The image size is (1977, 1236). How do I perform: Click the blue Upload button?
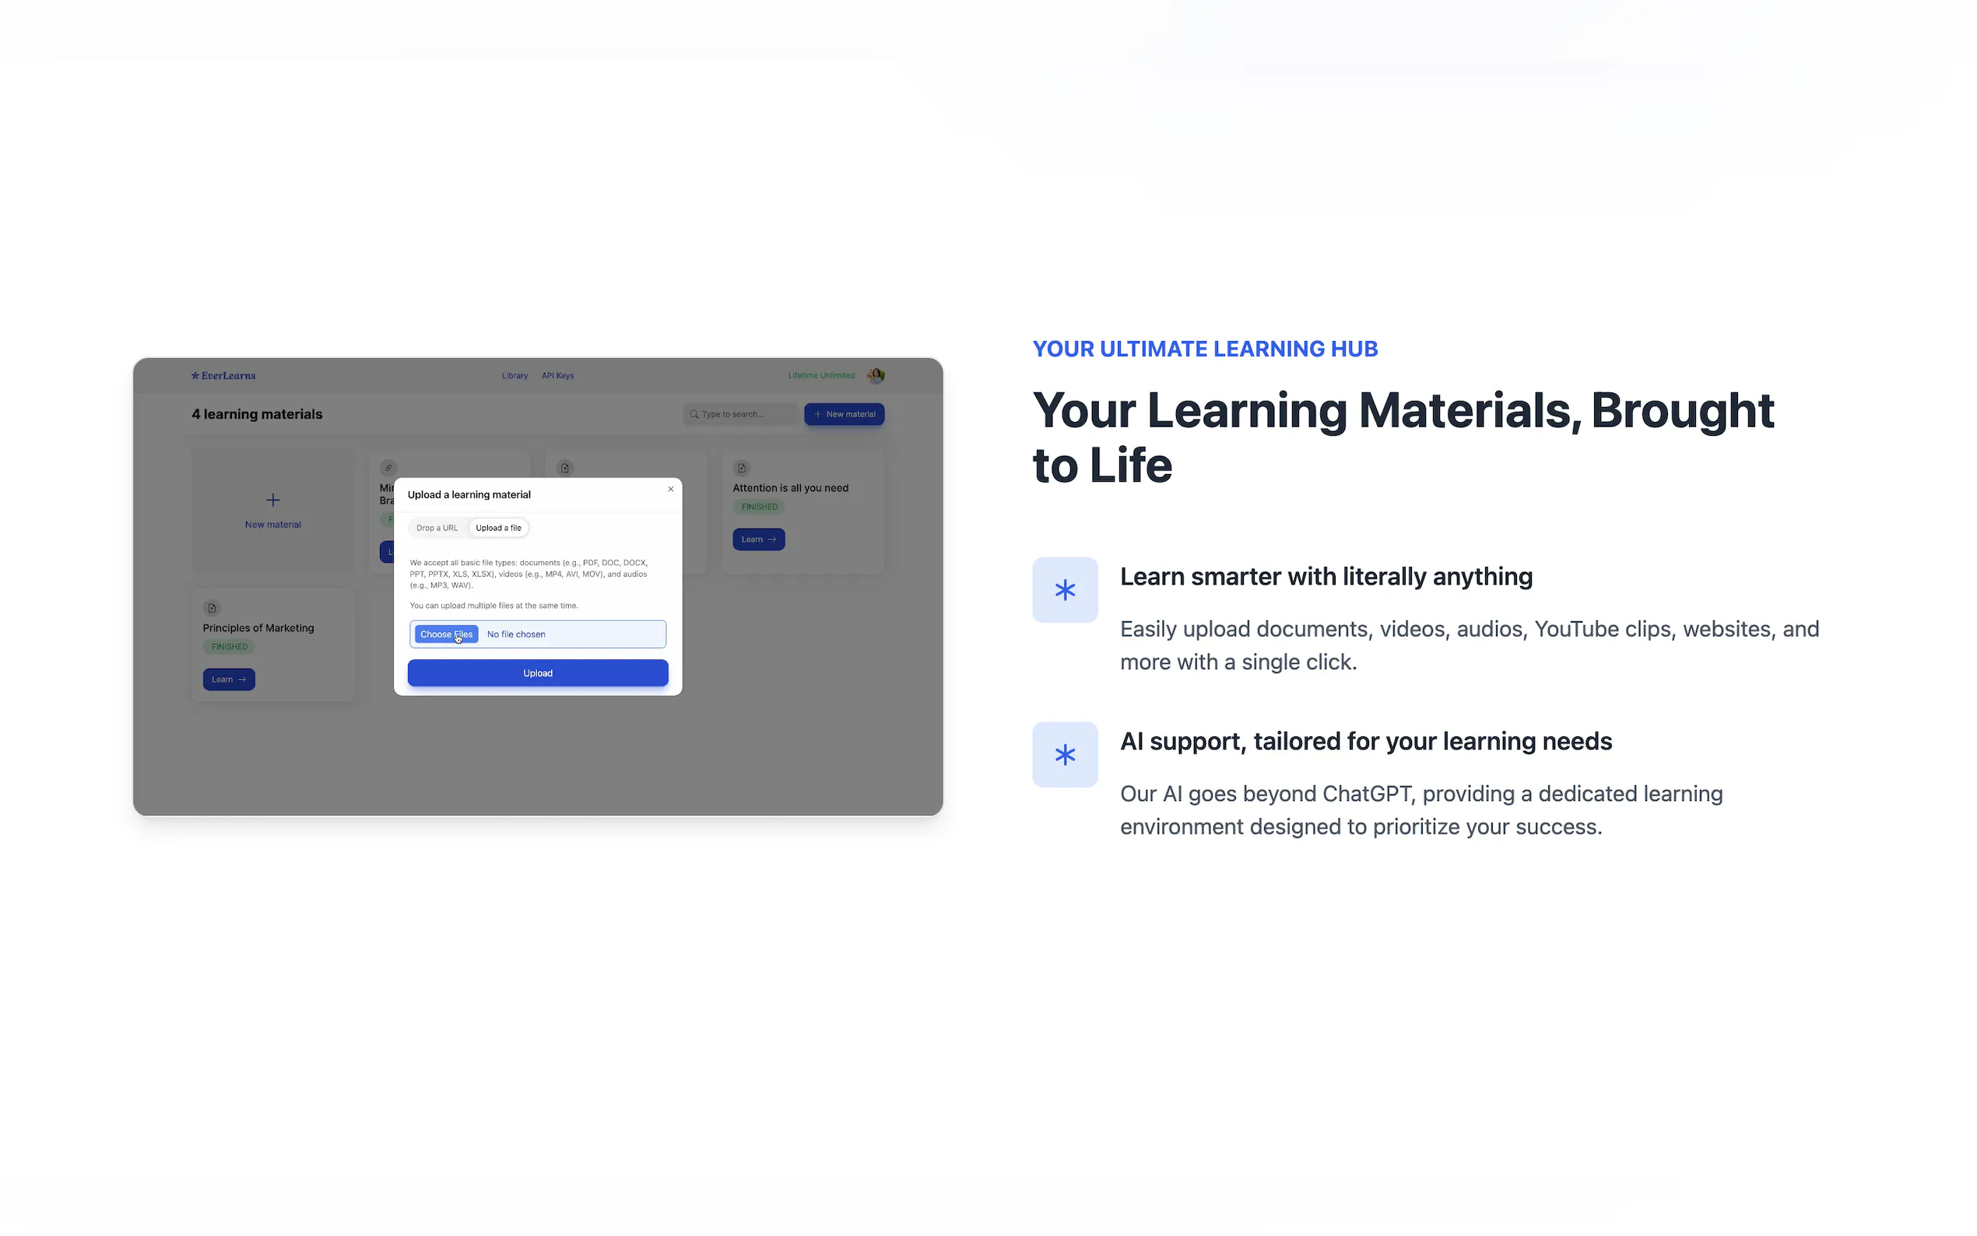(538, 672)
